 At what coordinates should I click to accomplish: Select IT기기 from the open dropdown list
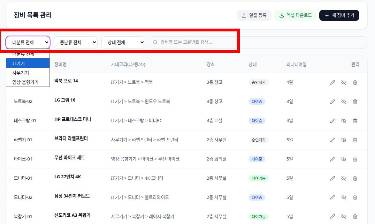(28, 63)
